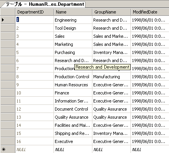Click the Document Control name cell
This screenshot has width=169, height=153.
click(x=73, y=109)
